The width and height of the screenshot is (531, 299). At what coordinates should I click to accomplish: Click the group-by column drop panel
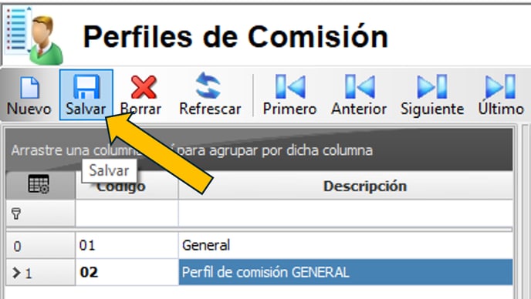pos(259,149)
